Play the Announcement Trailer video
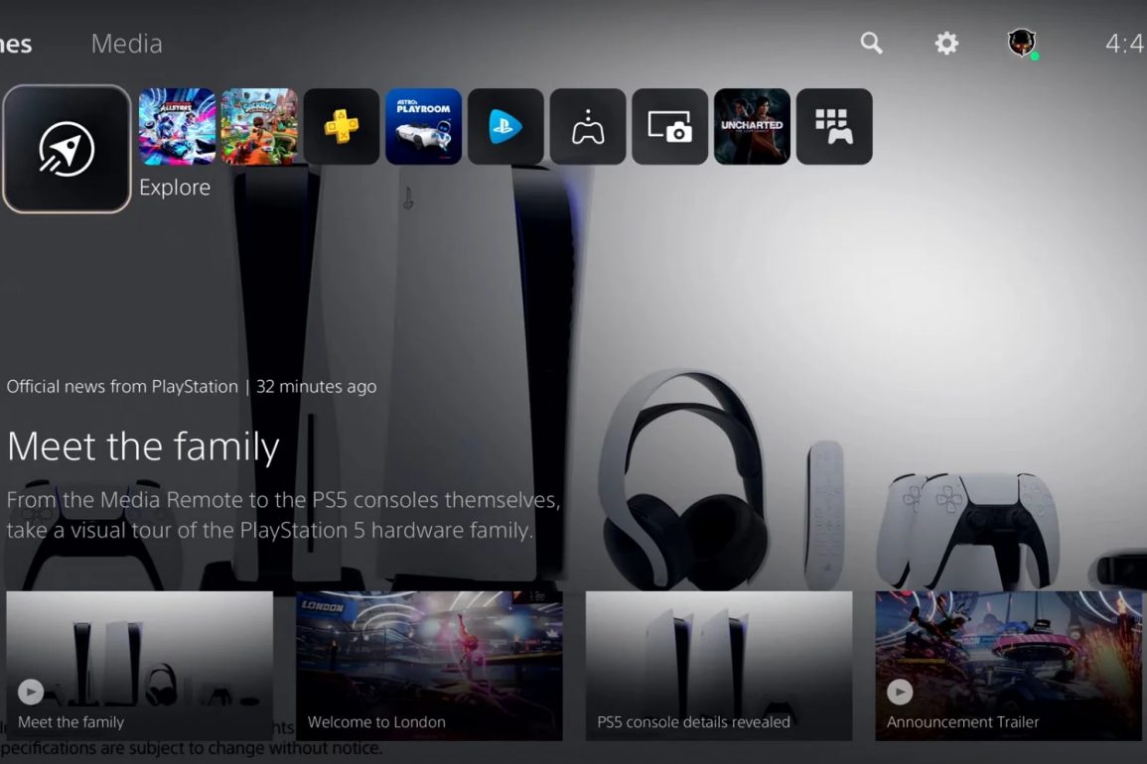The height and width of the screenshot is (764, 1147). (1009, 666)
